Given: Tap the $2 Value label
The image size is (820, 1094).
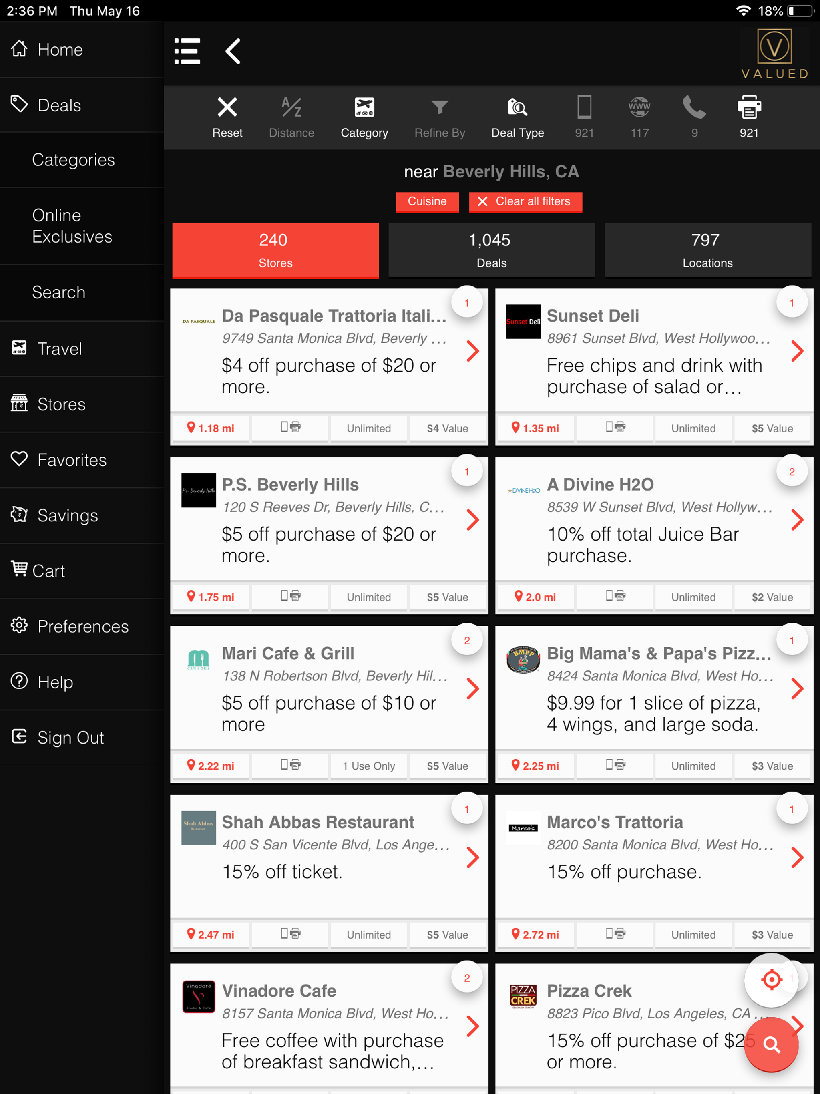Looking at the screenshot, I should (772, 597).
